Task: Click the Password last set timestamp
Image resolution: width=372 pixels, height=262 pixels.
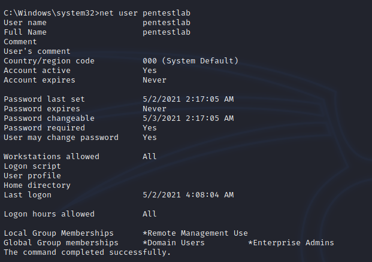Action: (x=188, y=99)
